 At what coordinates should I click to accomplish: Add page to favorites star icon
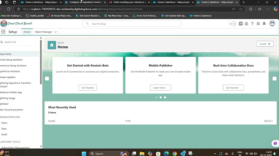(241, 9)
